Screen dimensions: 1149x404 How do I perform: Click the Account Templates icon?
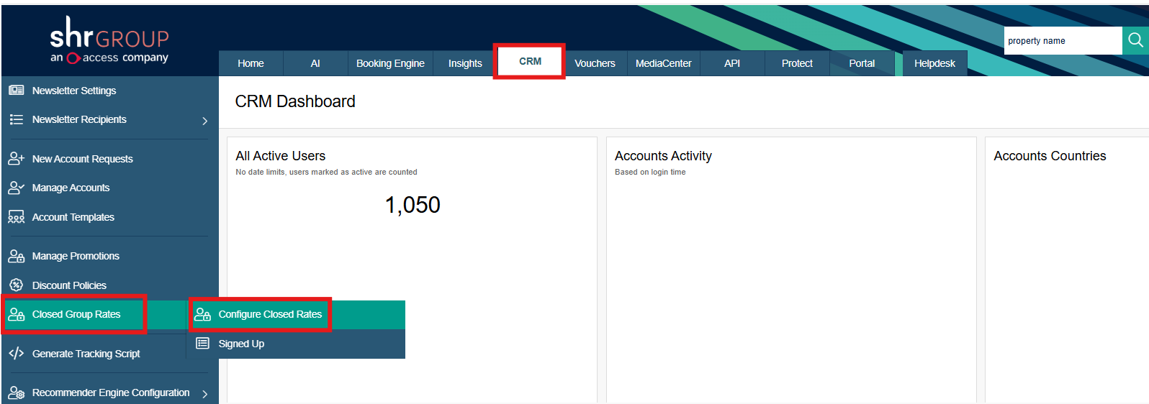coord(16,217)
